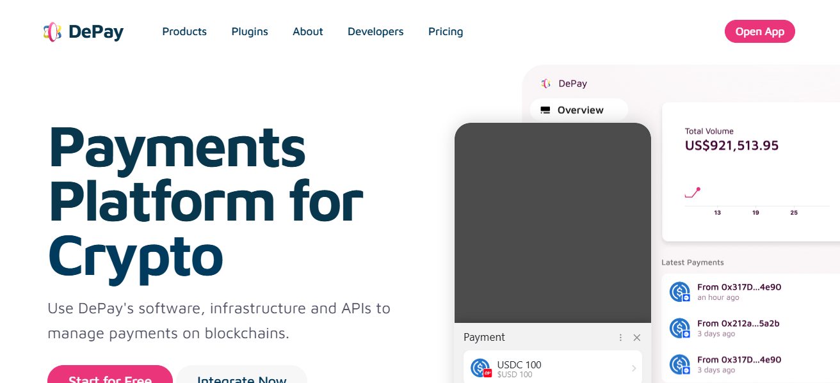Click token icon of From 0x212a...5a2b payment
Screen dimensions: 840x383
(x=679, y=328)
